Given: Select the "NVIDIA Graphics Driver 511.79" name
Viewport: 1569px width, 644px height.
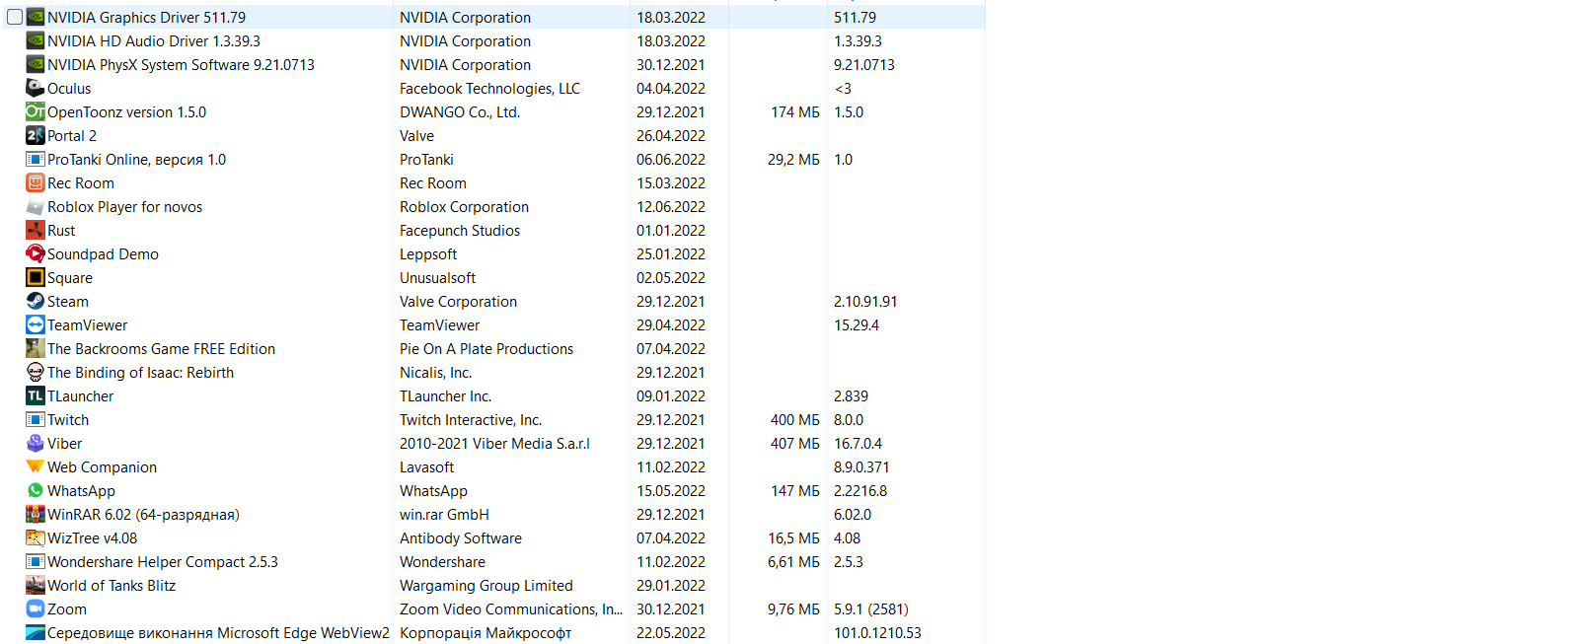Looking at the screenshot, I should 147,18.
